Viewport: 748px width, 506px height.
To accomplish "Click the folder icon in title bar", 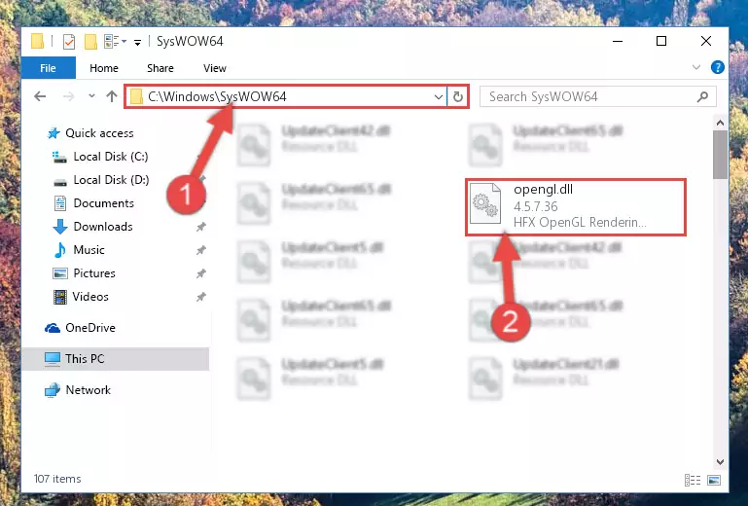I will (x=38, y=41).
